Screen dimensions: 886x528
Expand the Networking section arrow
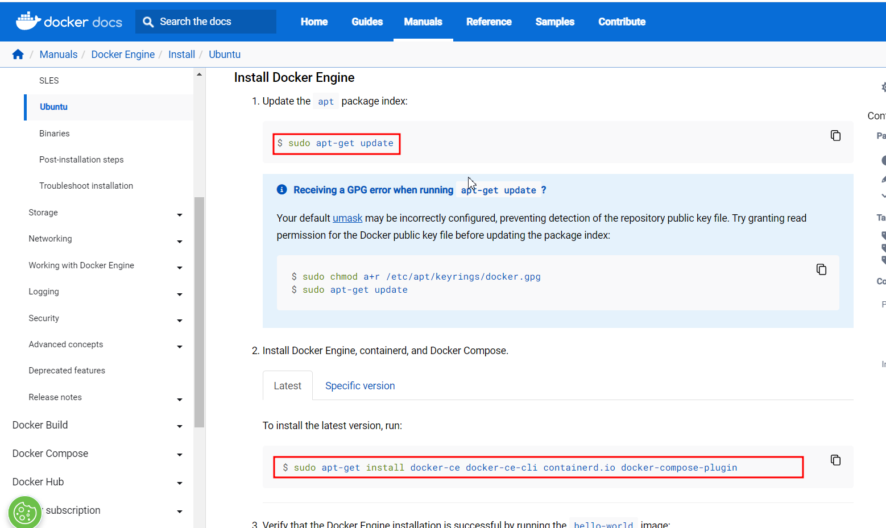click(x=180, y=242)
